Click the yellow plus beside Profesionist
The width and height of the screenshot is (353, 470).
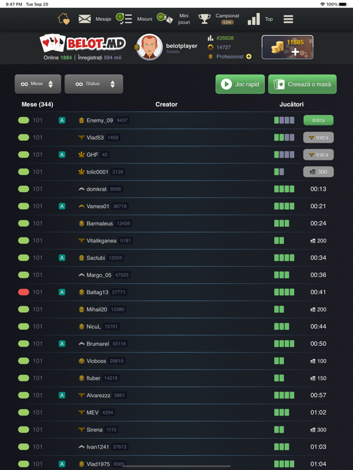tap(249, 56)
